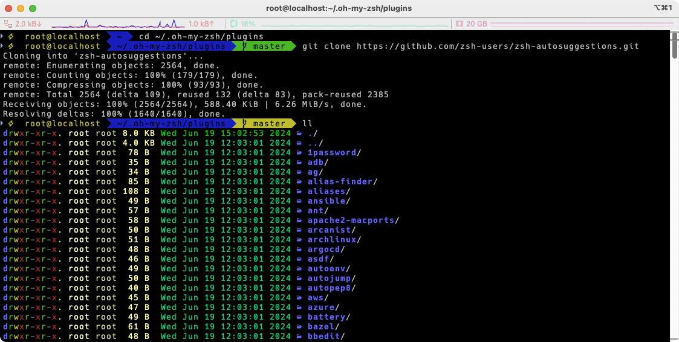Click the 20 GB memory usage label
This screenshot has height=342, width=679.
(x=477, y=24)
